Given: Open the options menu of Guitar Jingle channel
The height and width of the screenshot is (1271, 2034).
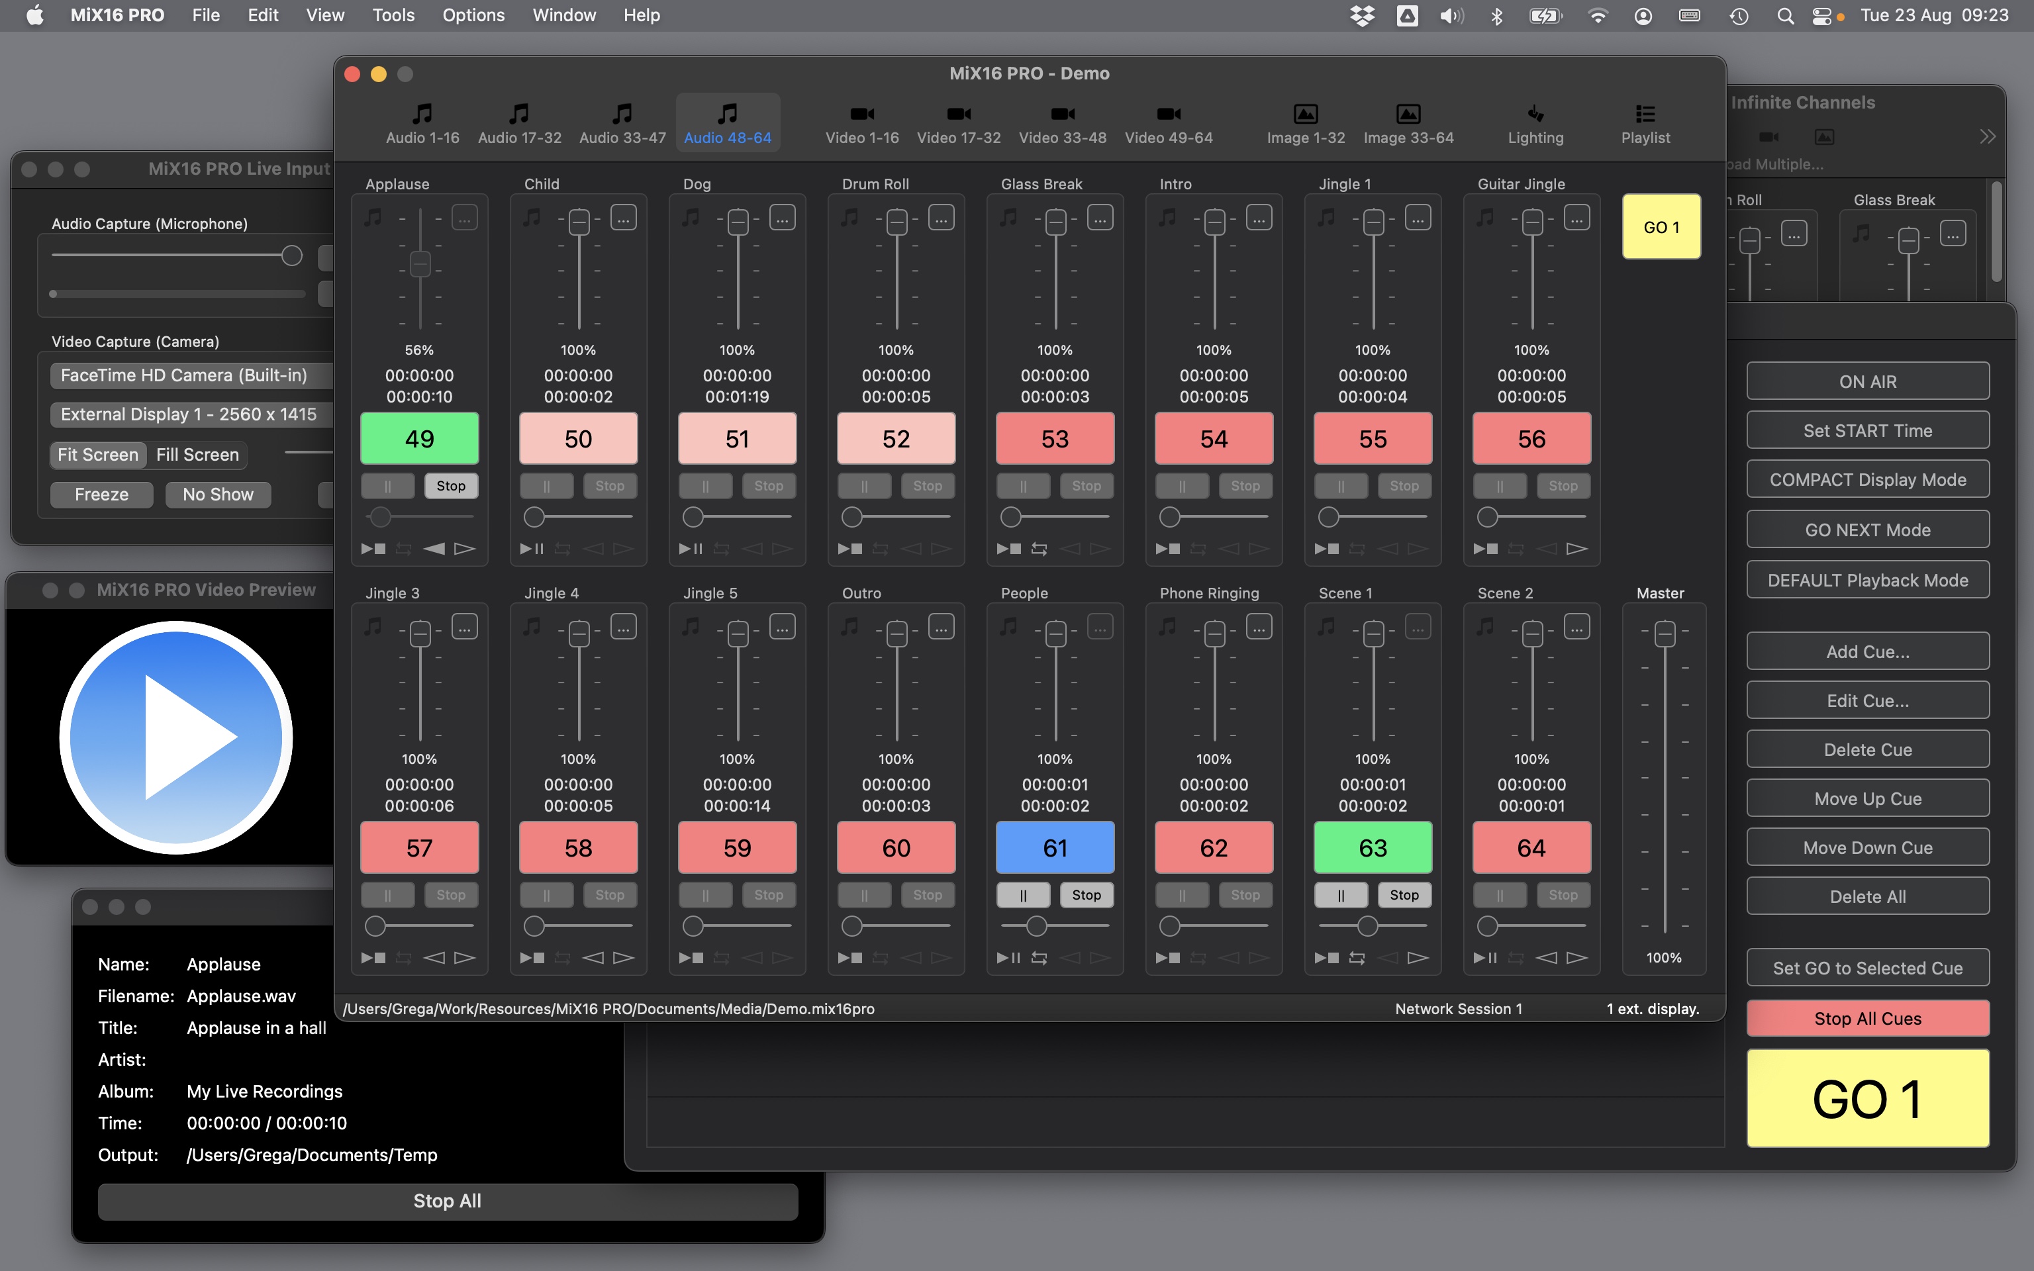Looking at the screenshot, I should 1576,218.
